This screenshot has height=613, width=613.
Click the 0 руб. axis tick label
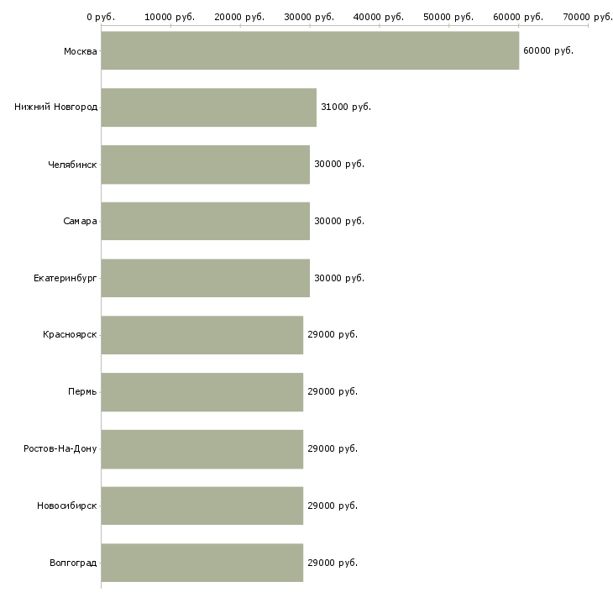click(101, 17)
